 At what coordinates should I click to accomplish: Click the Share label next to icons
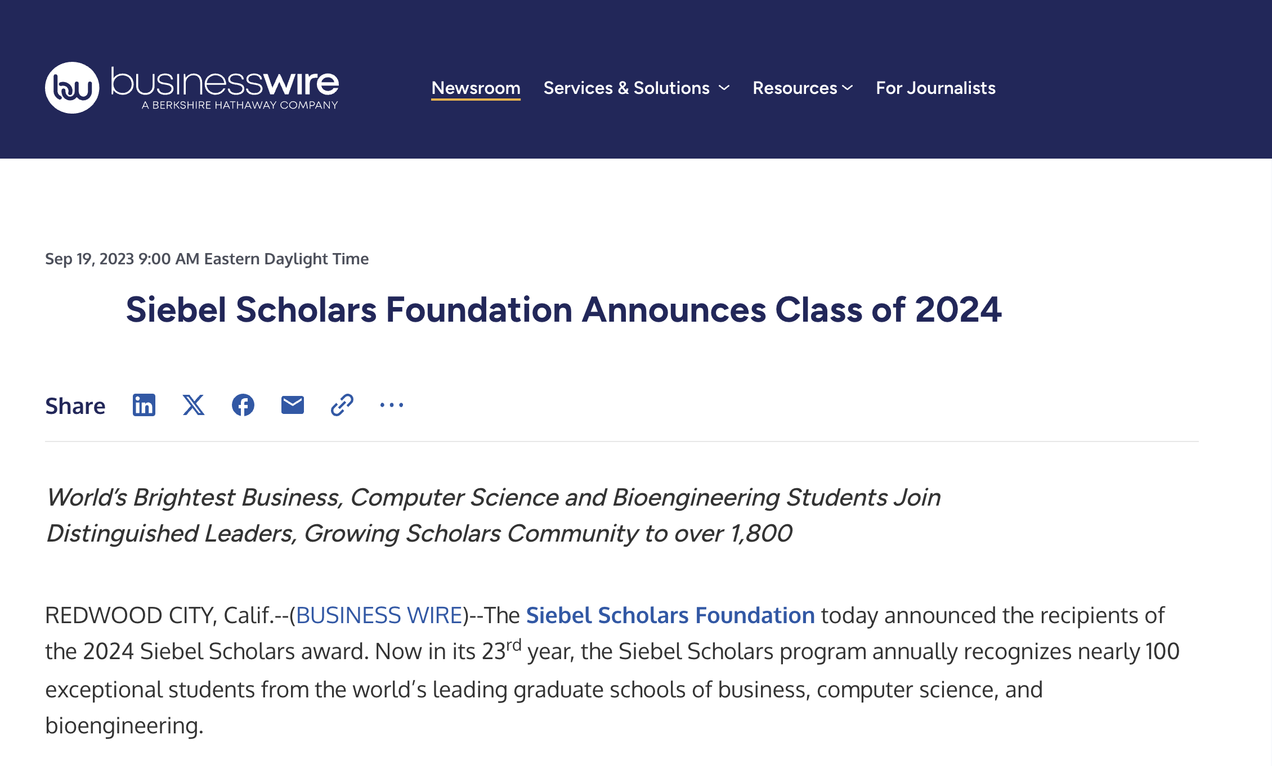tap(75, 405)
